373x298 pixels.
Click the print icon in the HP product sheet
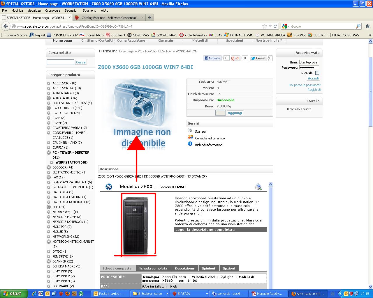(x=258, y=187)
